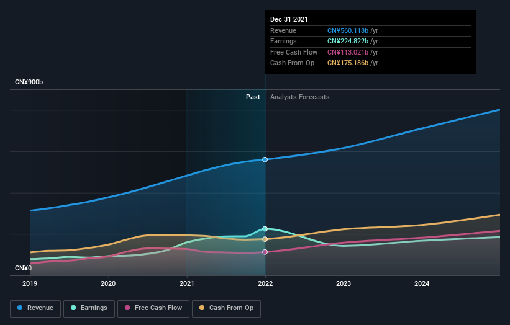This screenshot has height=325, width=510.
Task: Click the CN¥900b y-axis label
Action: (x=29, y=82)
